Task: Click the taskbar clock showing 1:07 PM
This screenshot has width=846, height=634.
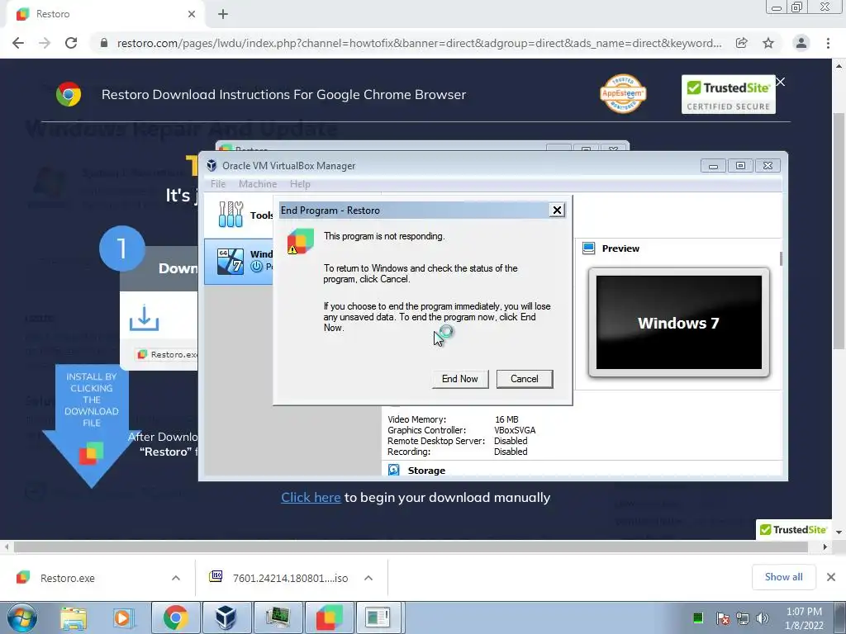Action: 804,618
